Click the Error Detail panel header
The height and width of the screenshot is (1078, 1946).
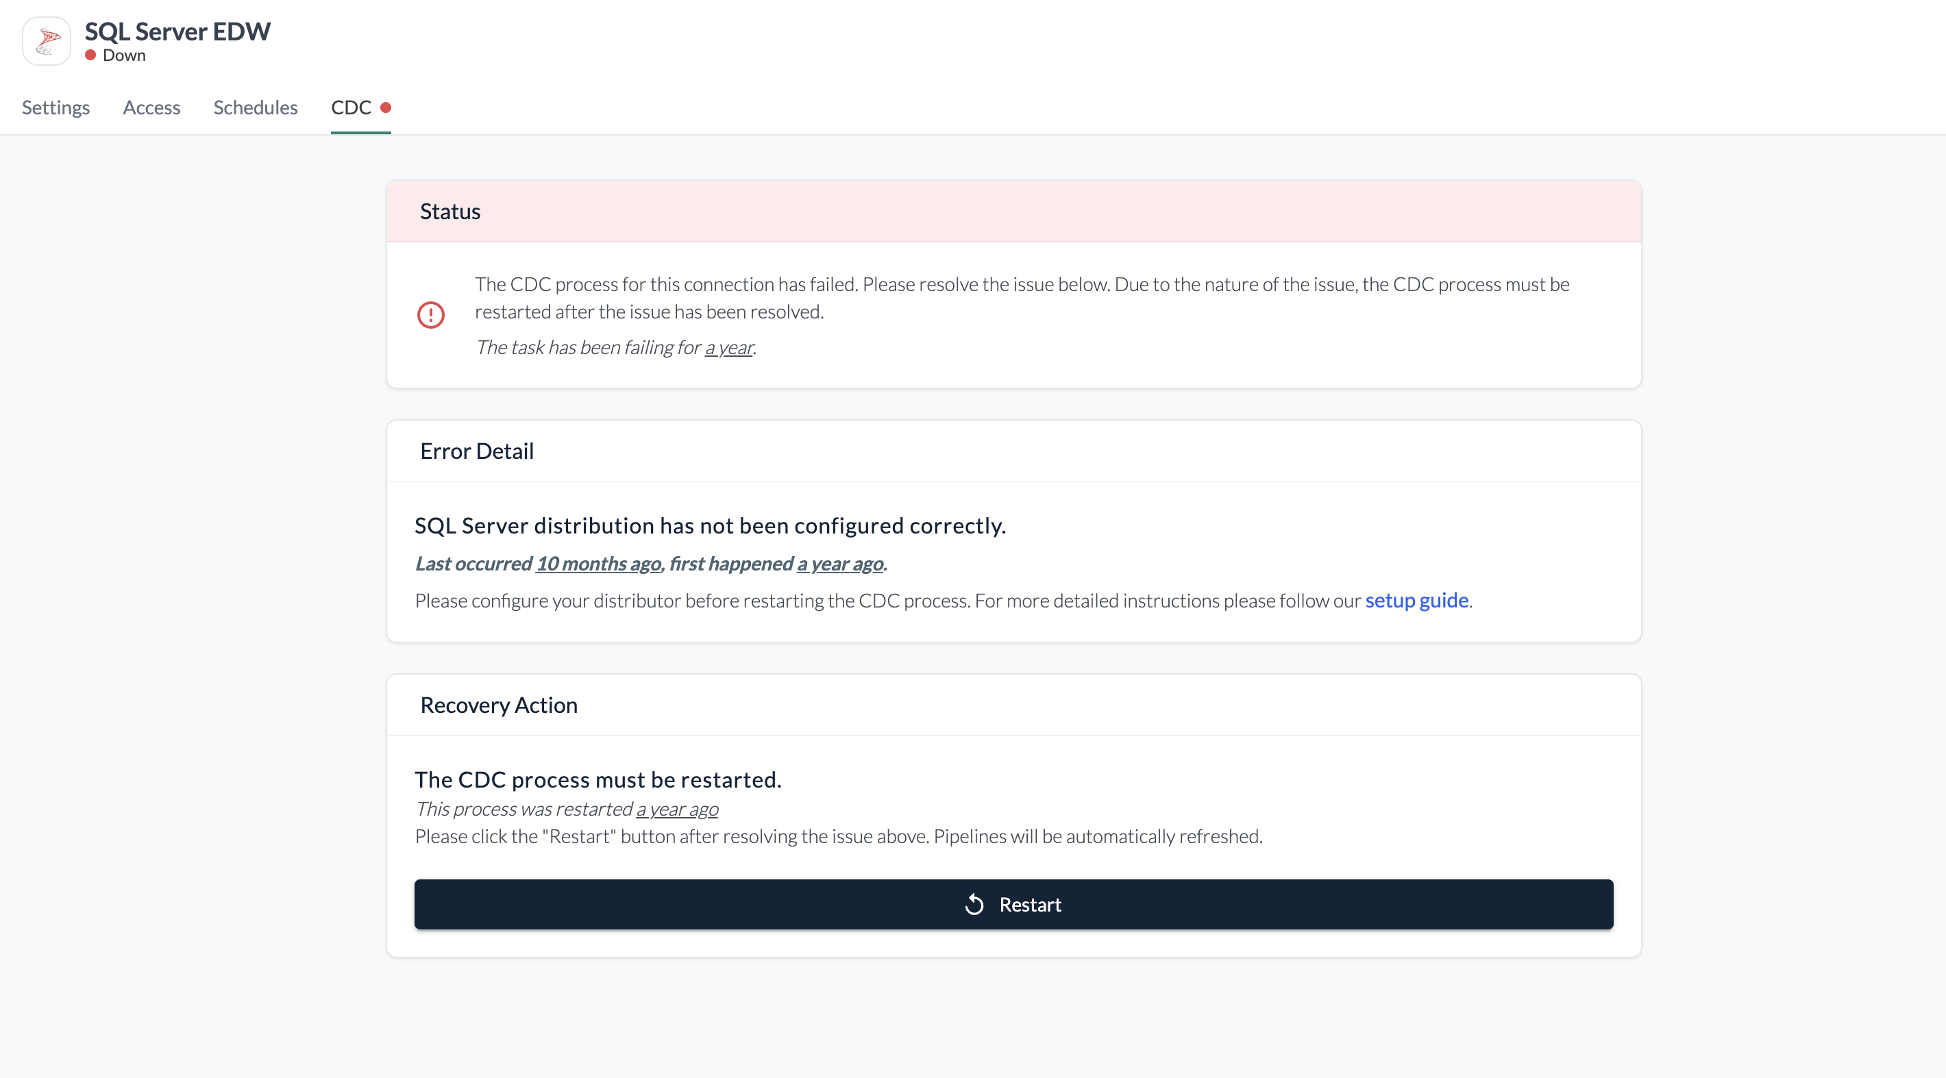click(477, 451)
